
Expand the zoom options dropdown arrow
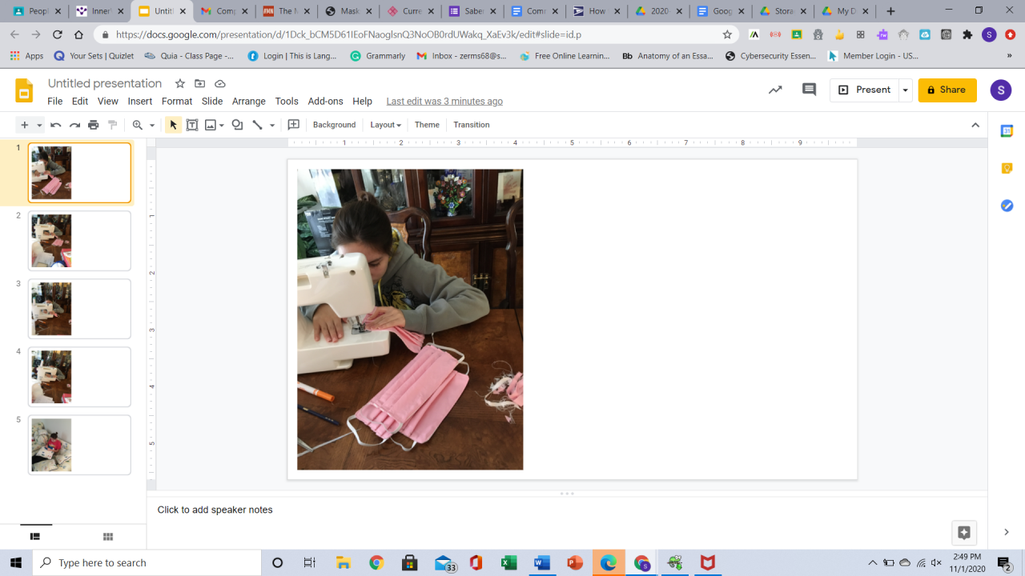coord(151,125)
